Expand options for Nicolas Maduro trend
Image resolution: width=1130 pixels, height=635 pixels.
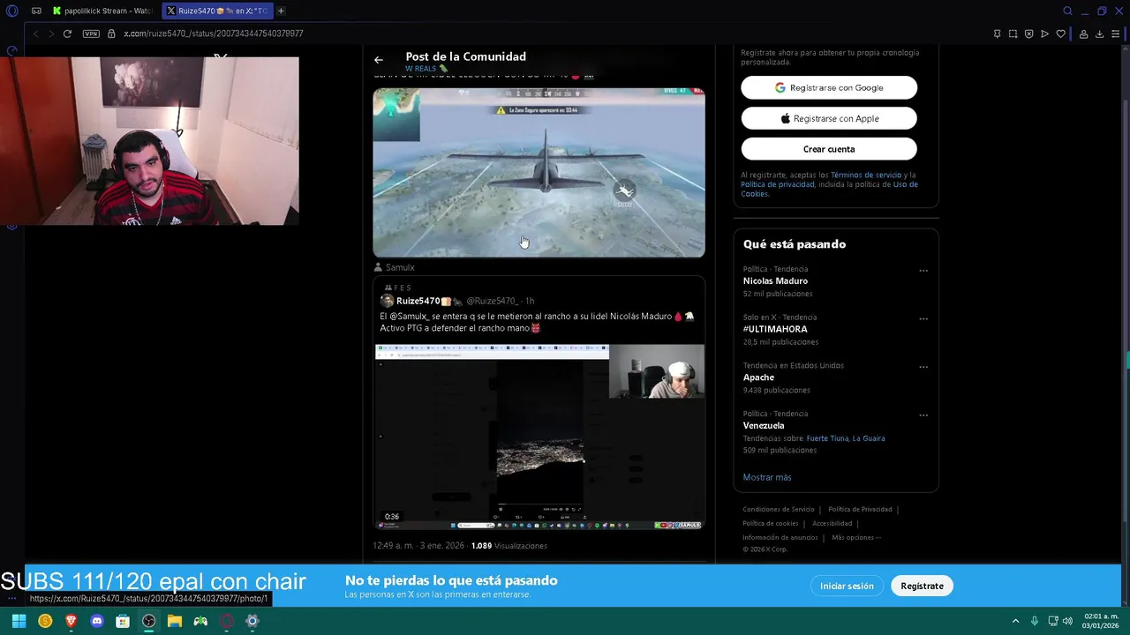(923, 271)
